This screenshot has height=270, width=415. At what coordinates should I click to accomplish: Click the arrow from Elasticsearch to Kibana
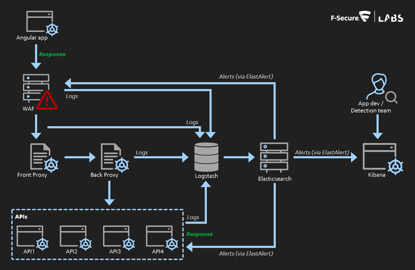click(324, 158)
